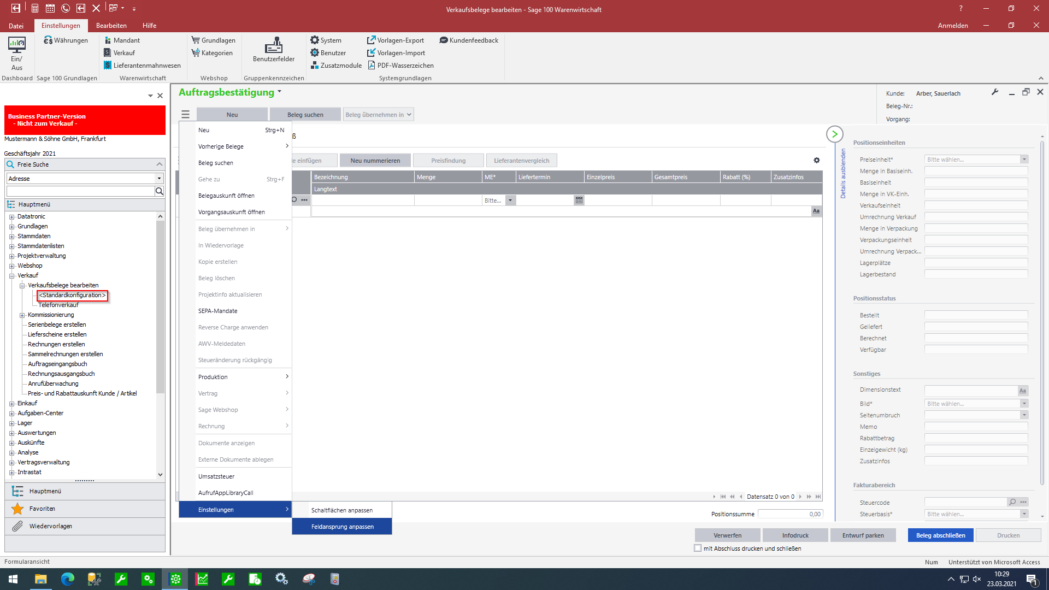Open 'Beleg übernehmen in' dropdown
This screenshot has width=1049, height=590.
tap(378, 114)
